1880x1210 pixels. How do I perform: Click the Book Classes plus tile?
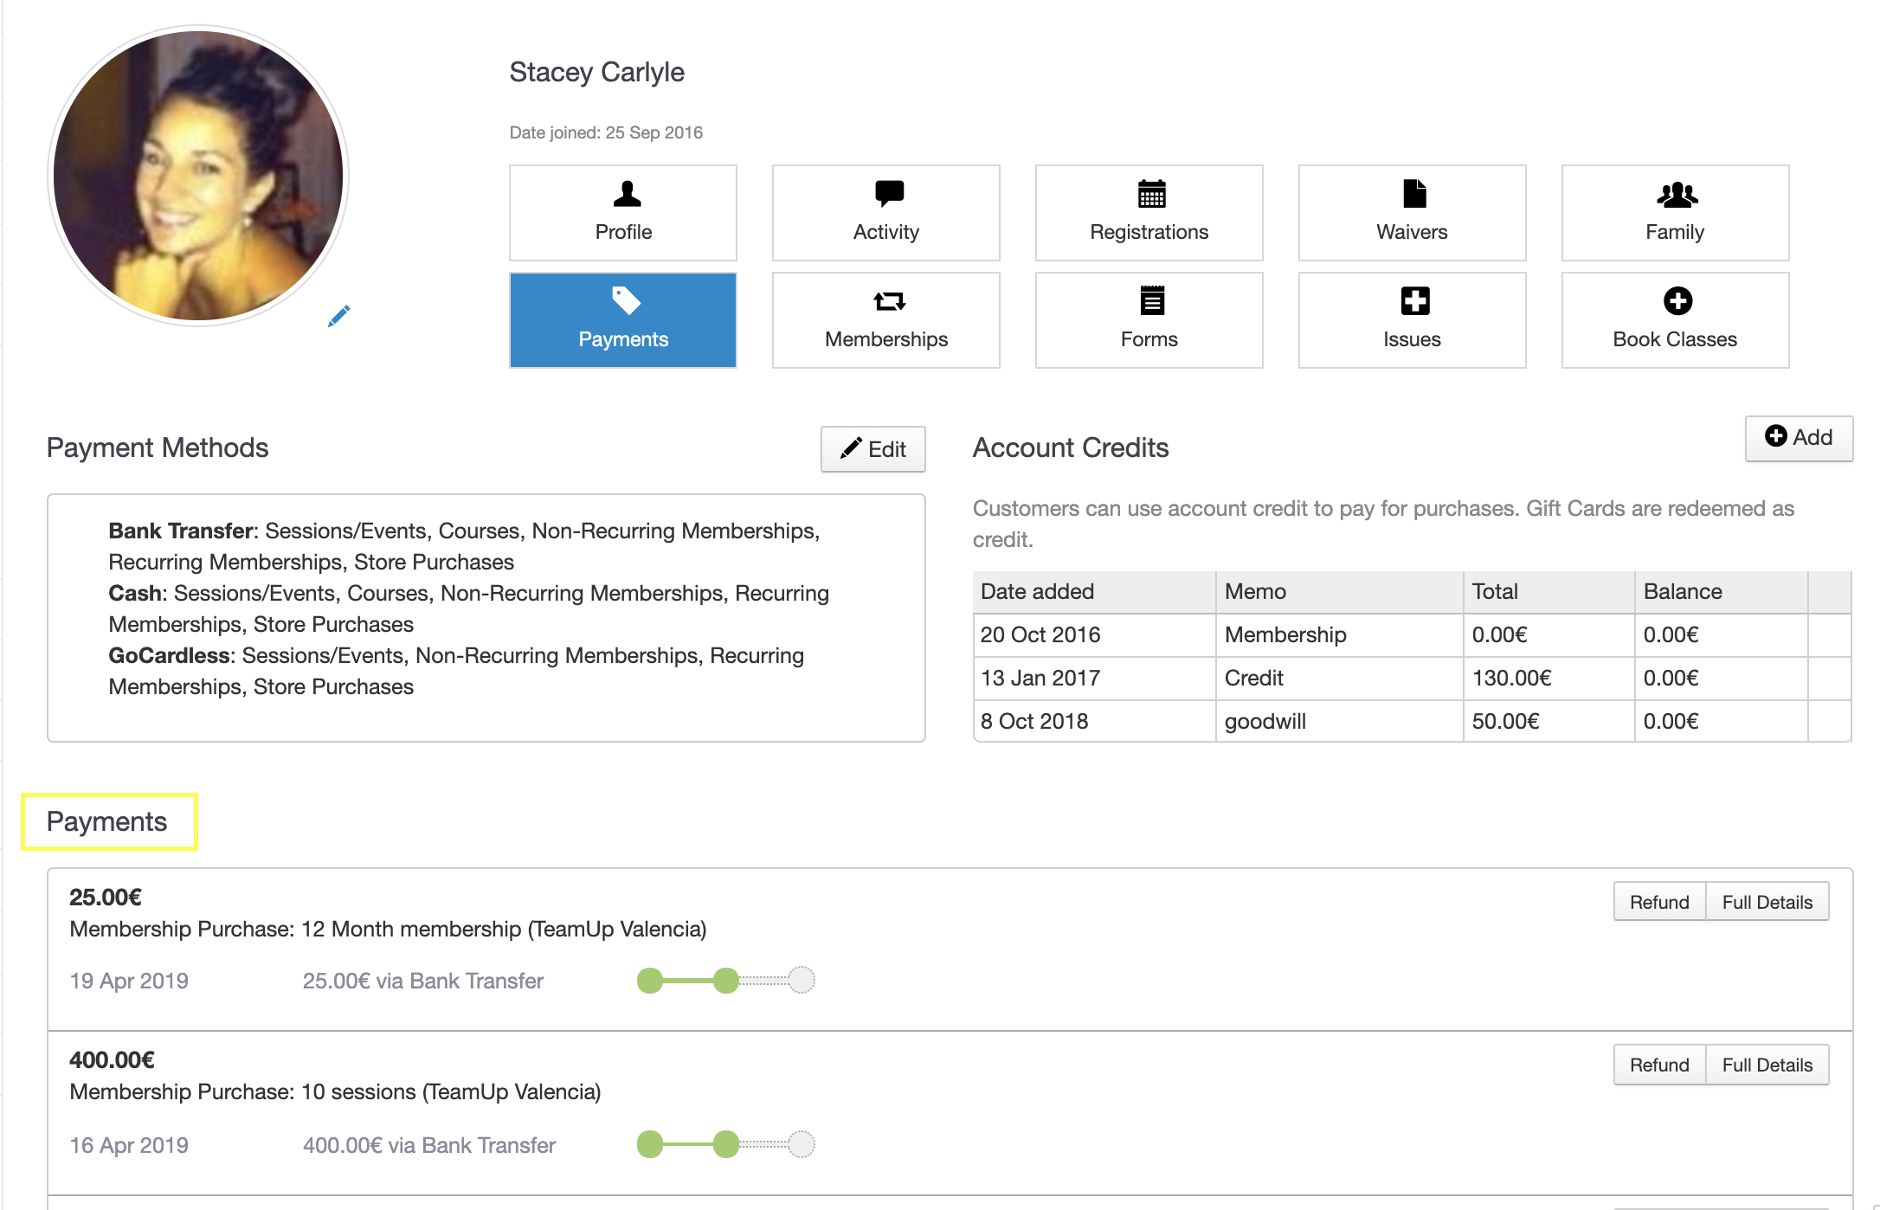point(1675,320)
